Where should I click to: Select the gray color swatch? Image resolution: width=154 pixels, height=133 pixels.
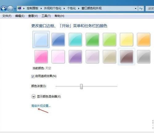(144, 56)
